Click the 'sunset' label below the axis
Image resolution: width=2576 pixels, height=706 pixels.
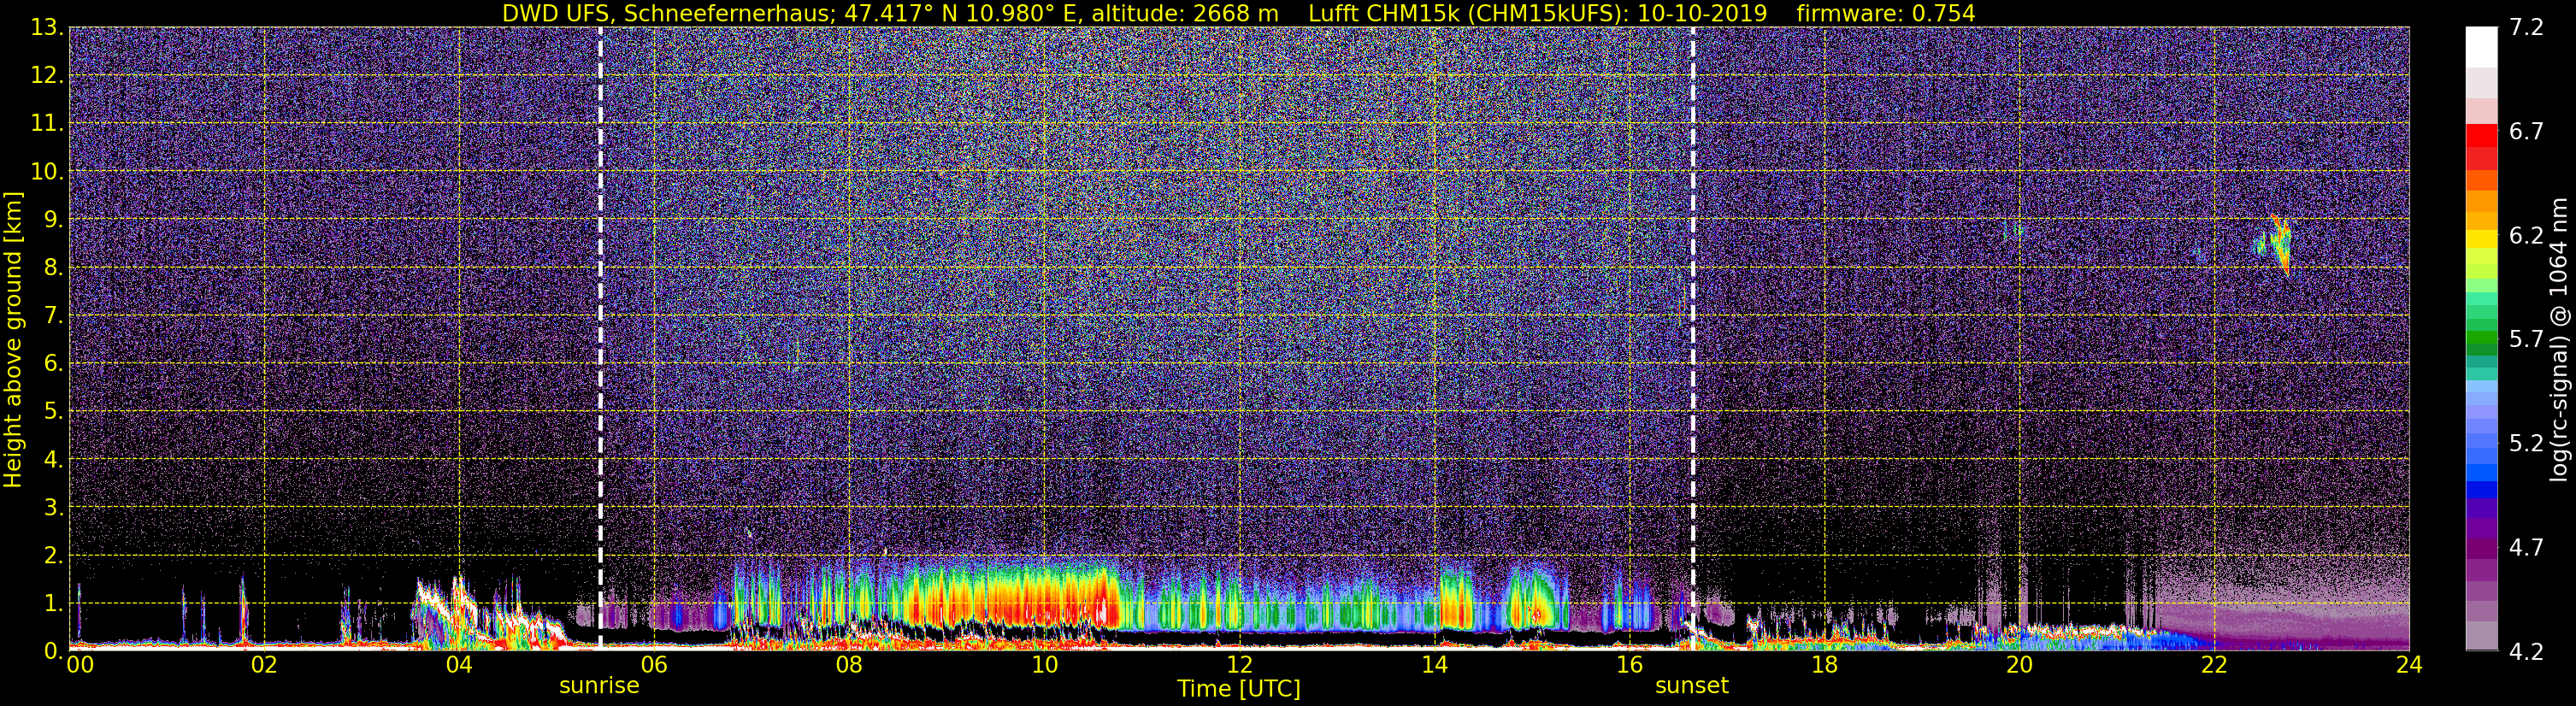click(1692, 686)
